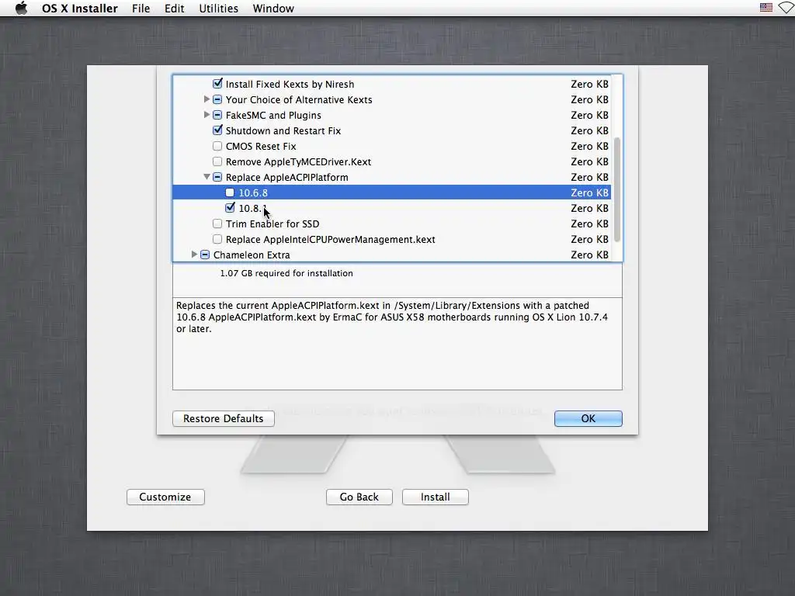Click the Customize button
The width and height of the screenshot is (795, 596).
[165, 497]
